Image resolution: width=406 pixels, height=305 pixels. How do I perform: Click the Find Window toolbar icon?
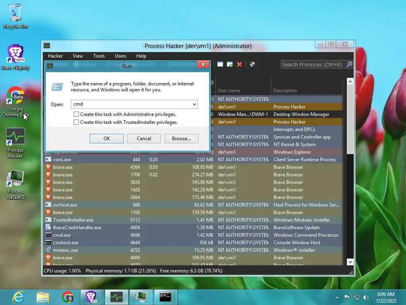point(220,64)
